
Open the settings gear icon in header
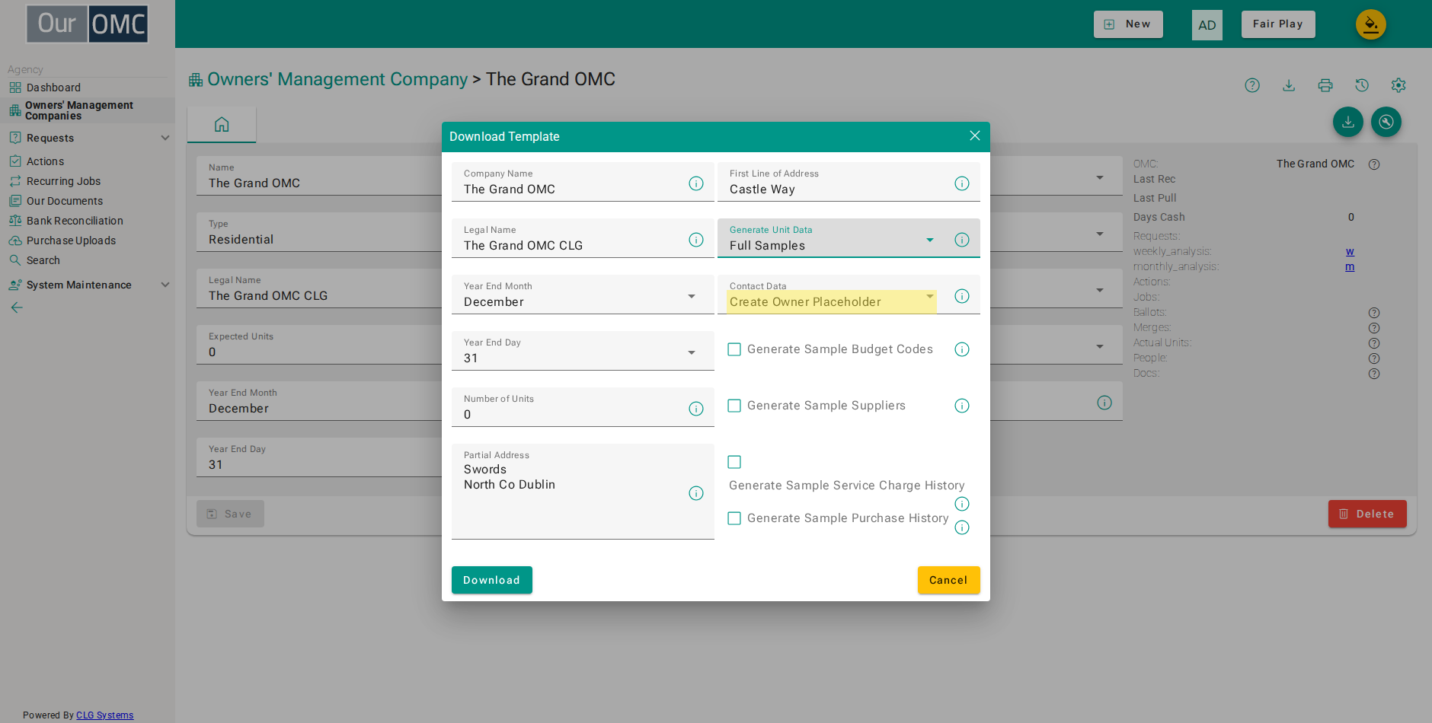[1398, 85]
